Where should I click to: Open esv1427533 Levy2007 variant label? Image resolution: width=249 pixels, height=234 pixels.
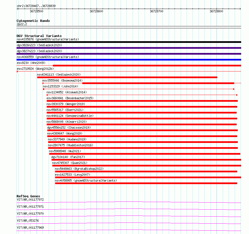tap(72, 175)
